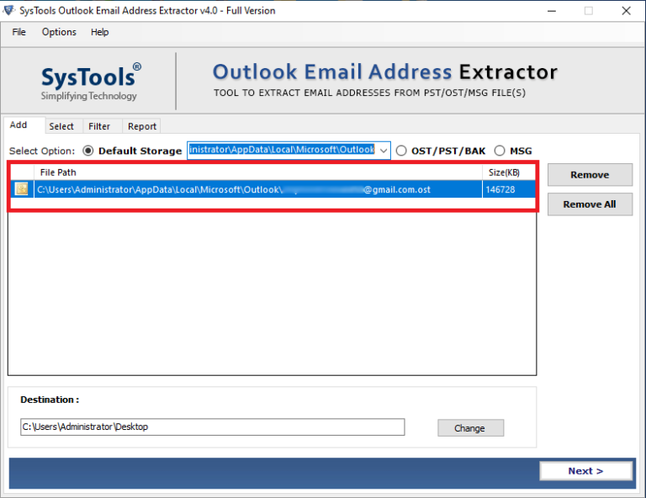Image resolution: width=646 pixels, height=498 pixels.
Task: Click the Destination path input field
Action: click(213, 426)
